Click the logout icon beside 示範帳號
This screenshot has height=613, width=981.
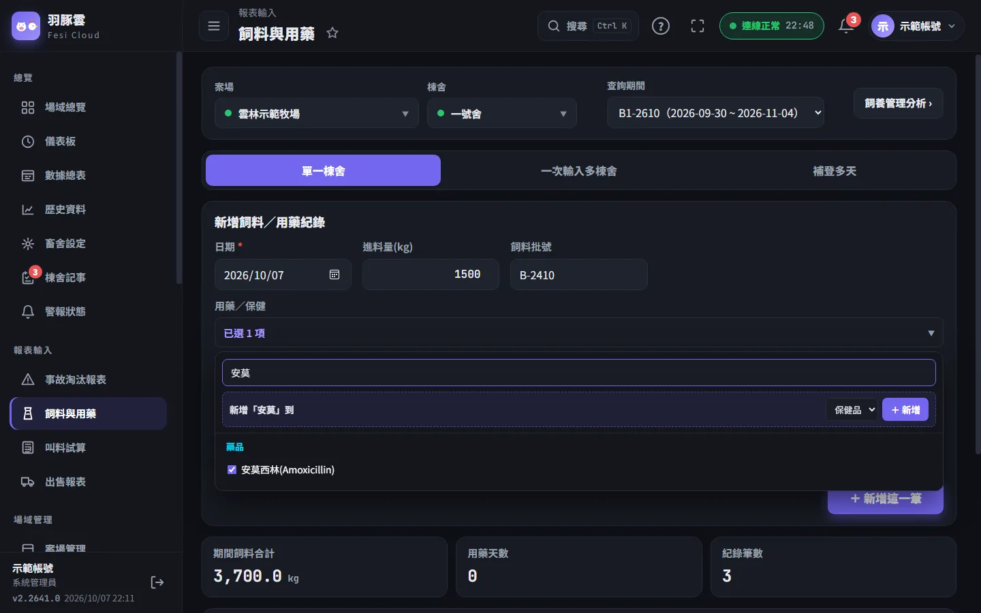(157, 582)
